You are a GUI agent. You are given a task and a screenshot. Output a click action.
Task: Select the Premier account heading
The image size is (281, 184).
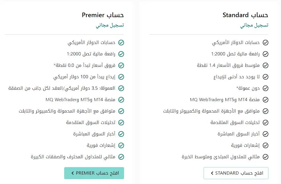[x=103, y=15]
